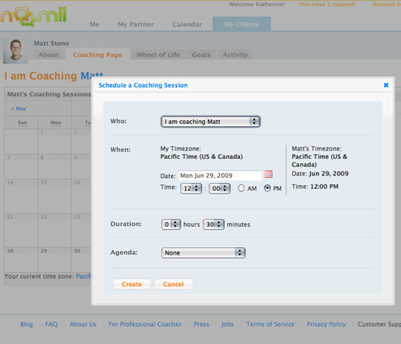Screen dimensions: 401x344
Task: Open the FAQ footer link
Action: click(x=51, y=324)
